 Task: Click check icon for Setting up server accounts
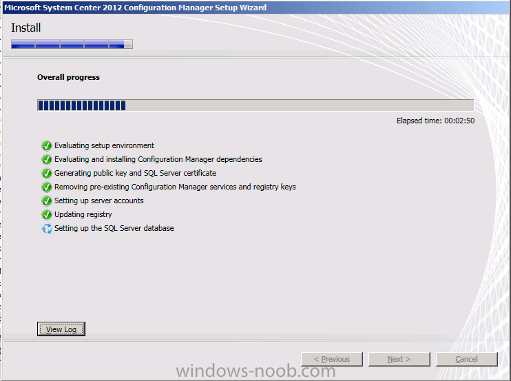point(47,200)
